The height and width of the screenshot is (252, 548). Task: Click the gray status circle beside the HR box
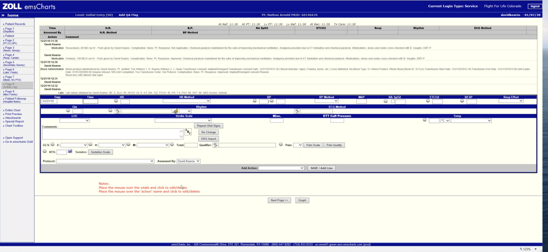tap(116, 101)
